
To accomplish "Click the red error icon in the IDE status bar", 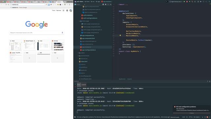I will tap(207, 117).
